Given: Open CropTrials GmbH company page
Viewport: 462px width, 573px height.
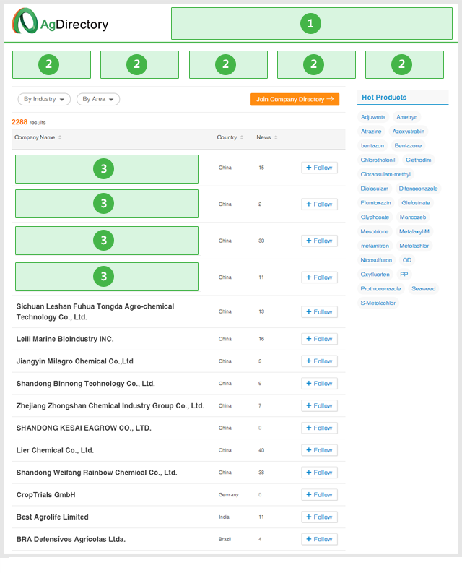Looking at the screenshot, I should [46, 495].
